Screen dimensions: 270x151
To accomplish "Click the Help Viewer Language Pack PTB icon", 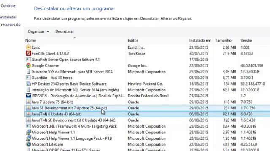I will tap(28, 138).
